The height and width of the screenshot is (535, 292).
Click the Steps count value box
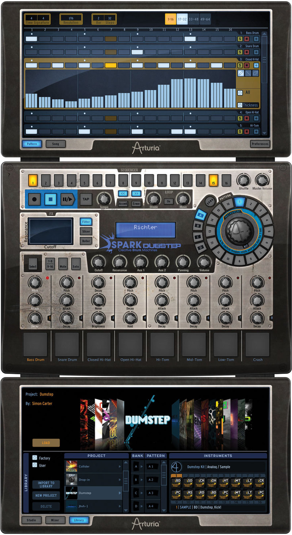[110, 18]
